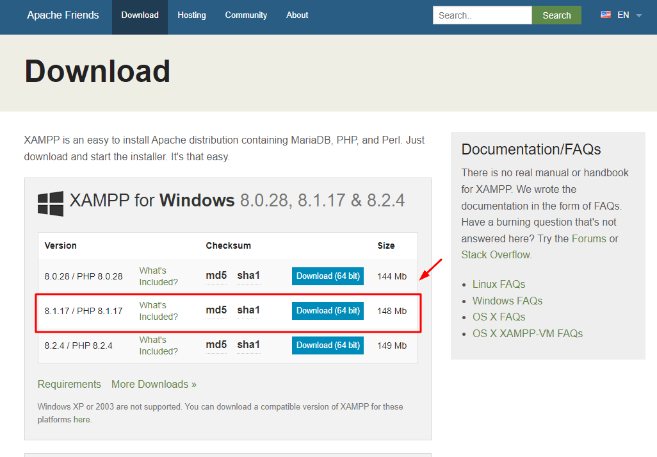Screen dimensions: 657x457
Task: Open the Hosting menu item
Action: [x=191, y=15]
